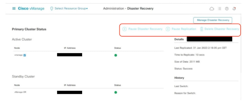
Task: Click the Administration breadcrumb
Action: [x=113, y=8]
